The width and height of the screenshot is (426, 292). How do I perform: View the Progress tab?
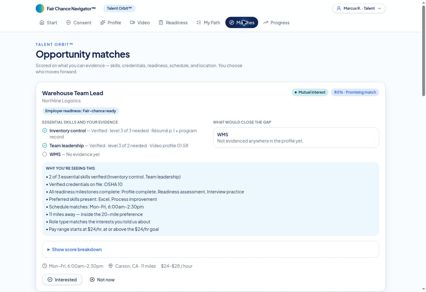coord(276,22)
